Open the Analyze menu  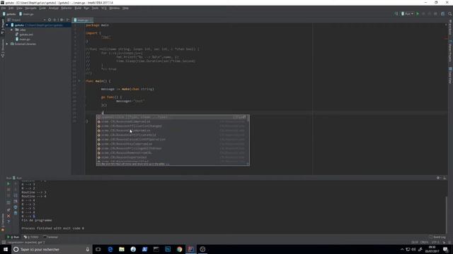tap(54, 8)
